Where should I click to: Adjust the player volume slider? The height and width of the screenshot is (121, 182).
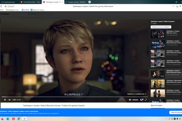click(135, 100)
